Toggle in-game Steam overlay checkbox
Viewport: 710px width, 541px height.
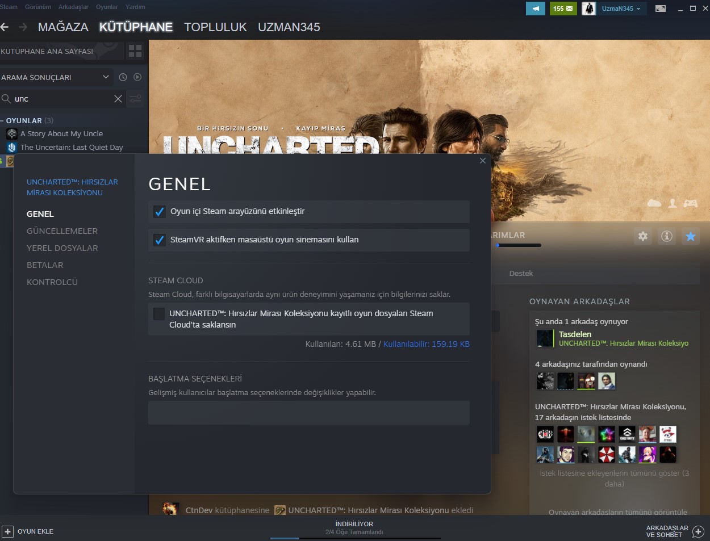(160, 212)
